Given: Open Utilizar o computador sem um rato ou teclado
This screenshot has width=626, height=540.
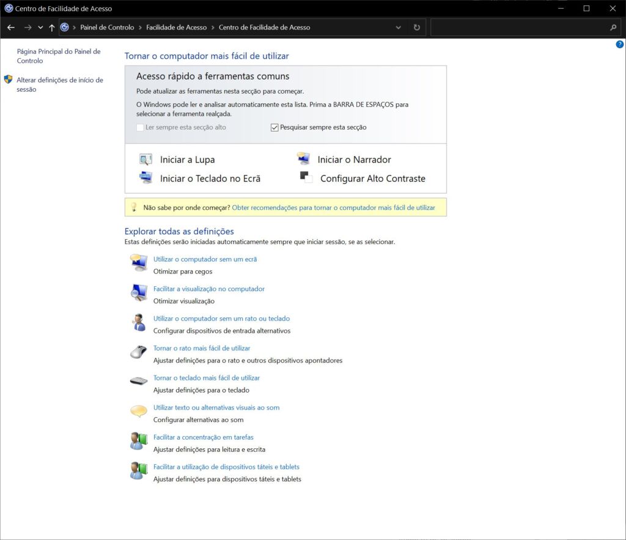Looking at the screenshot, I should click(221, 319).
